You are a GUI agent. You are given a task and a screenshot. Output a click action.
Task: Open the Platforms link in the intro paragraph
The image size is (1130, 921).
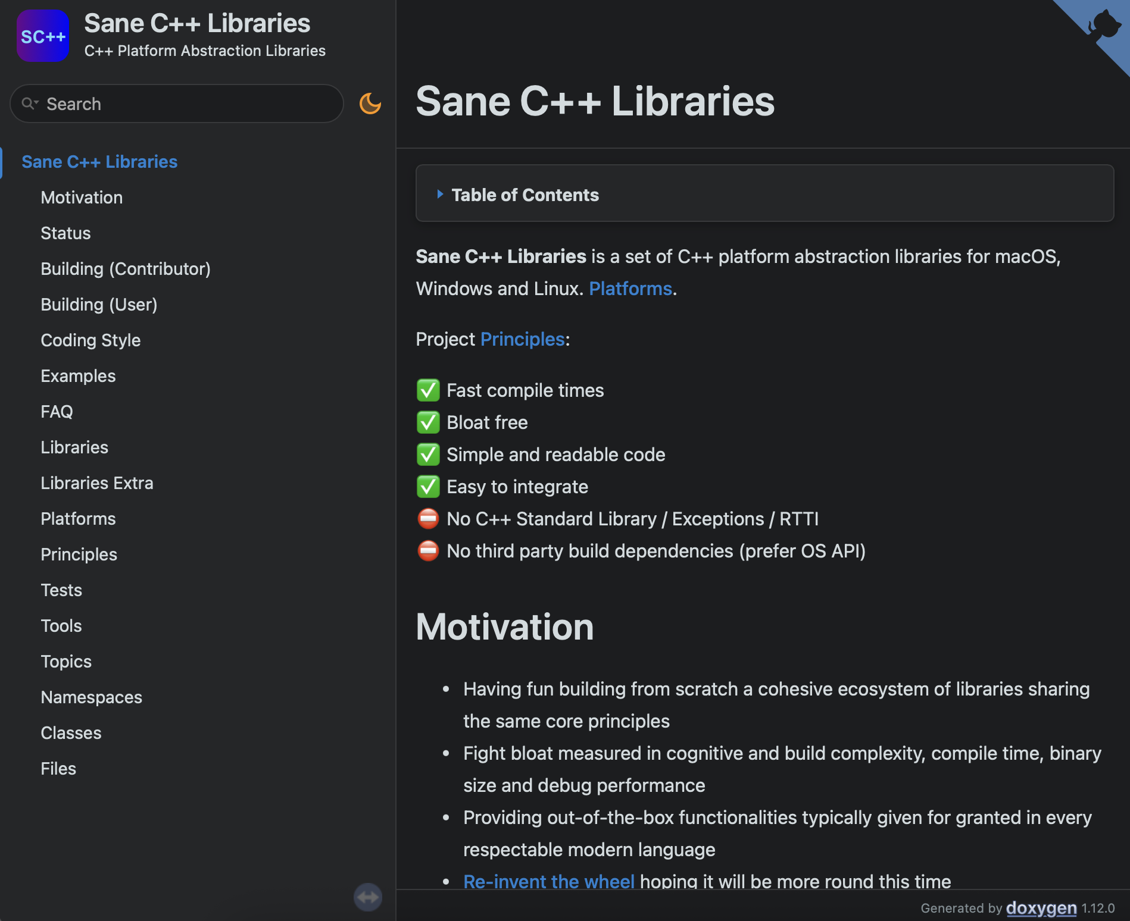click(x=630, y=289)
